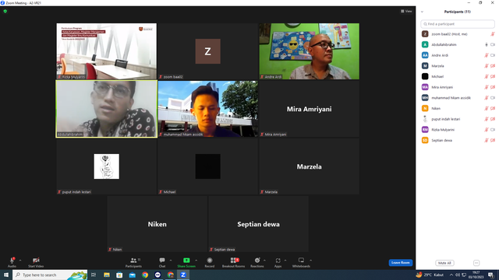The width and height of the screenshot is (499, 280).
Task: Open the Mail app from taskbar
Action: pyautogui.click(x=133, y=275)
